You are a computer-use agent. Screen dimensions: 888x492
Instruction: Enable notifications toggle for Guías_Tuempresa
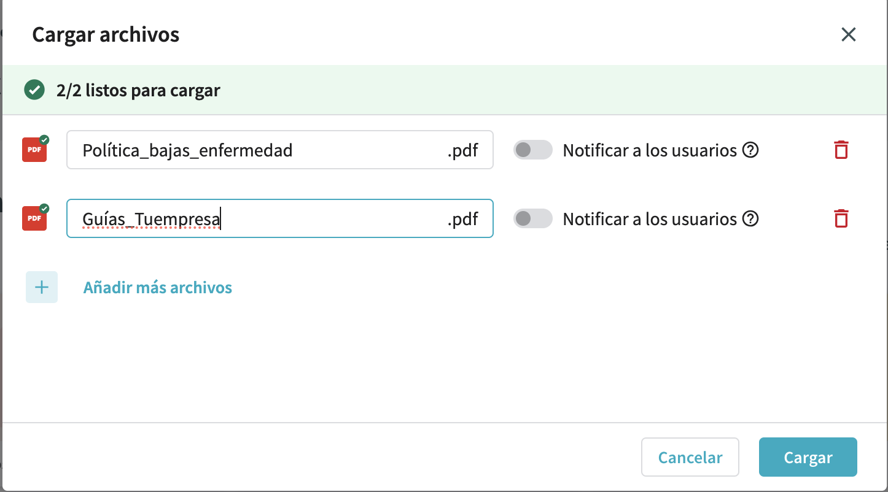533,218
